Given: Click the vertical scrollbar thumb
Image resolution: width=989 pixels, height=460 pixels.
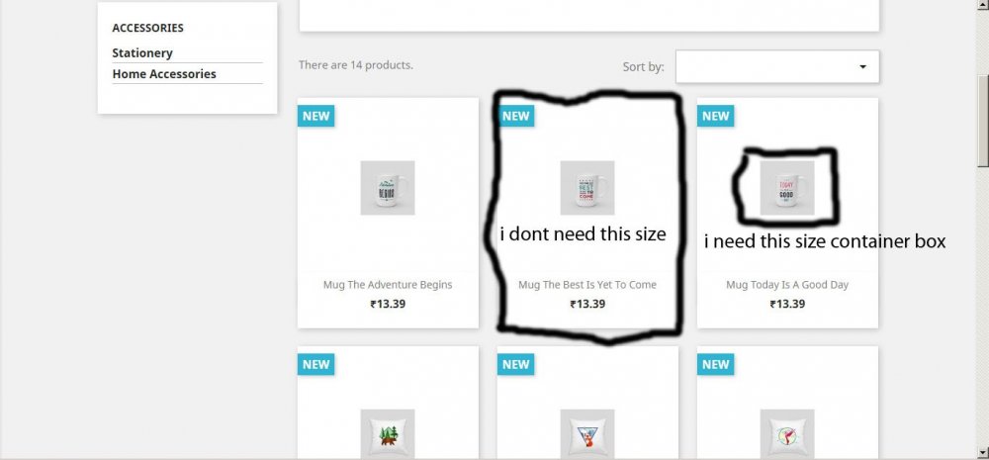Looking at the screenshot, I should coord(983,121).
